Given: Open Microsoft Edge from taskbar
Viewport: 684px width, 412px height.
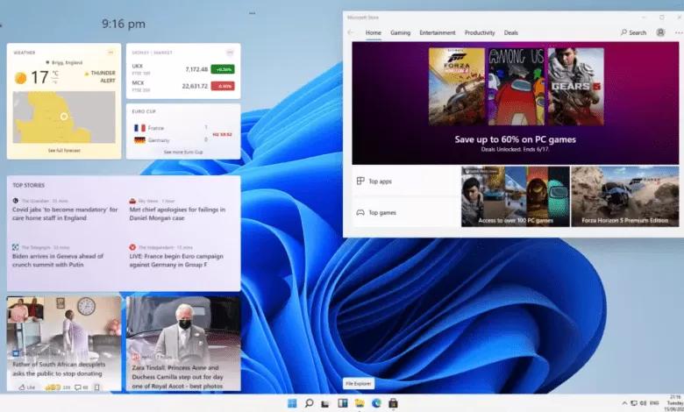Looking at the screenshot, I should 376,403.
